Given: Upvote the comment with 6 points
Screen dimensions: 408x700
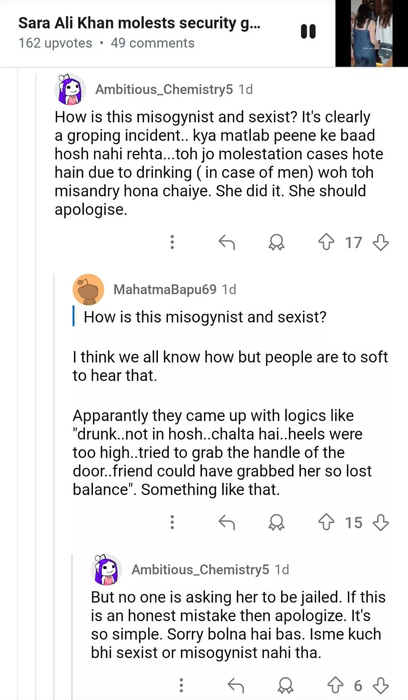Looking at the screenshot, I should 335,685.
